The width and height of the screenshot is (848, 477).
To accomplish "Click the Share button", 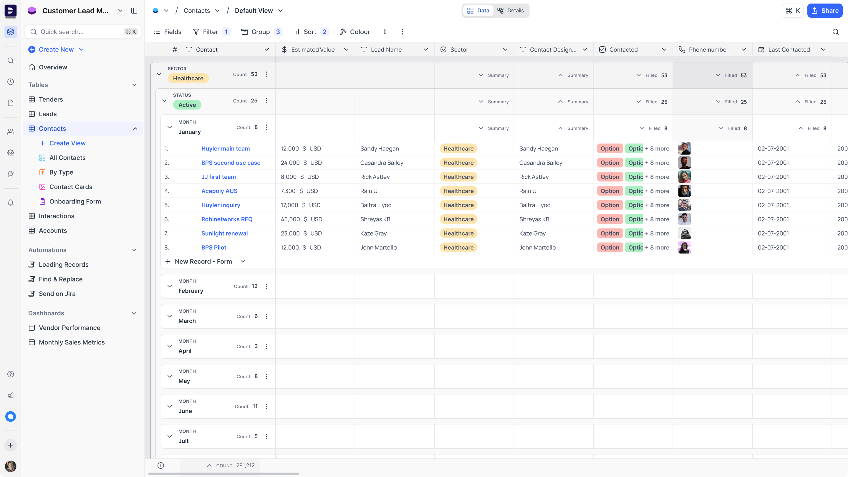I will [x=825, y=11].
